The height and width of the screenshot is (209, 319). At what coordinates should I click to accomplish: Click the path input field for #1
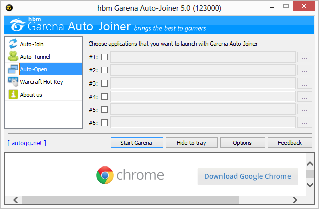(x=203, y=57)
